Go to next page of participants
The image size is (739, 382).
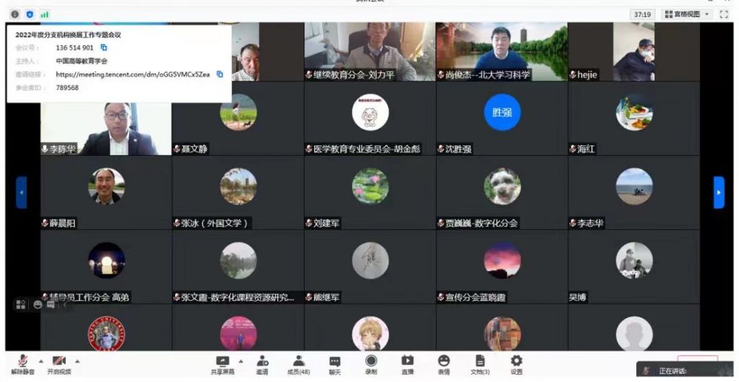(x=718, y=192)
